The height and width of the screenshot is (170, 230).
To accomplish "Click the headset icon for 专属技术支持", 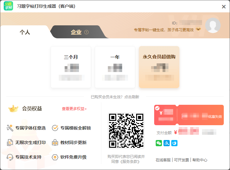I will coord(10,157).
